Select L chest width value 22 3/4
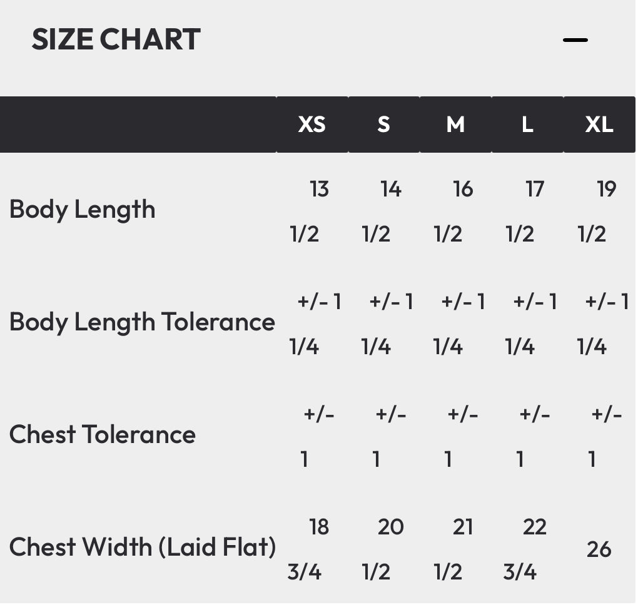The width and height of the screenshot is (638, 607). pyautogui.click(x=527, y=549)
